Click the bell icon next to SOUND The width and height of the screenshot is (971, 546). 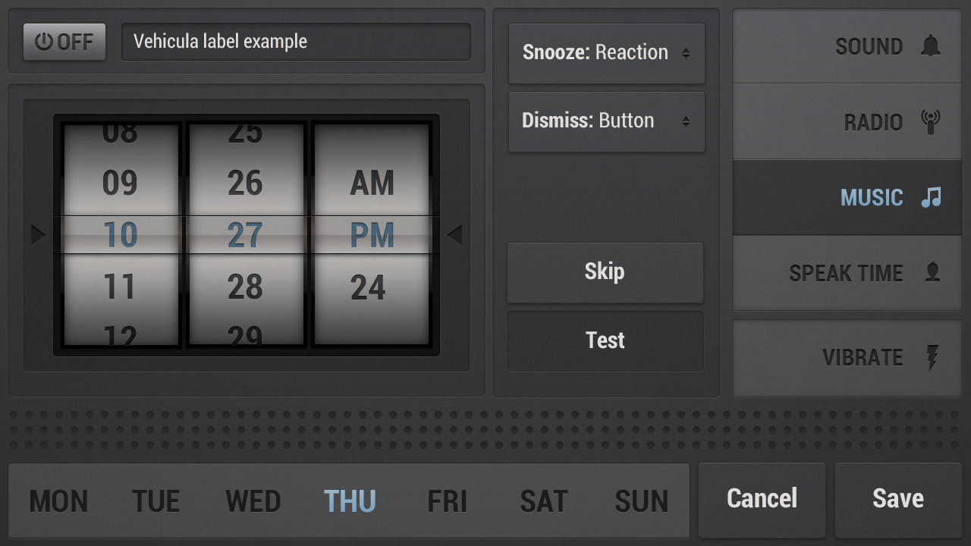coord(931,46)
